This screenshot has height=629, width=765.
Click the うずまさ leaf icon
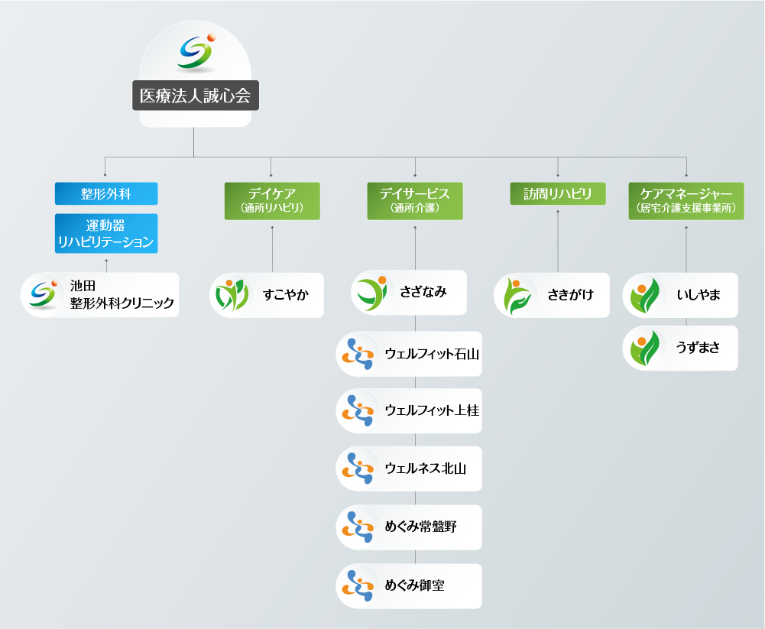[x=644, y=349]
